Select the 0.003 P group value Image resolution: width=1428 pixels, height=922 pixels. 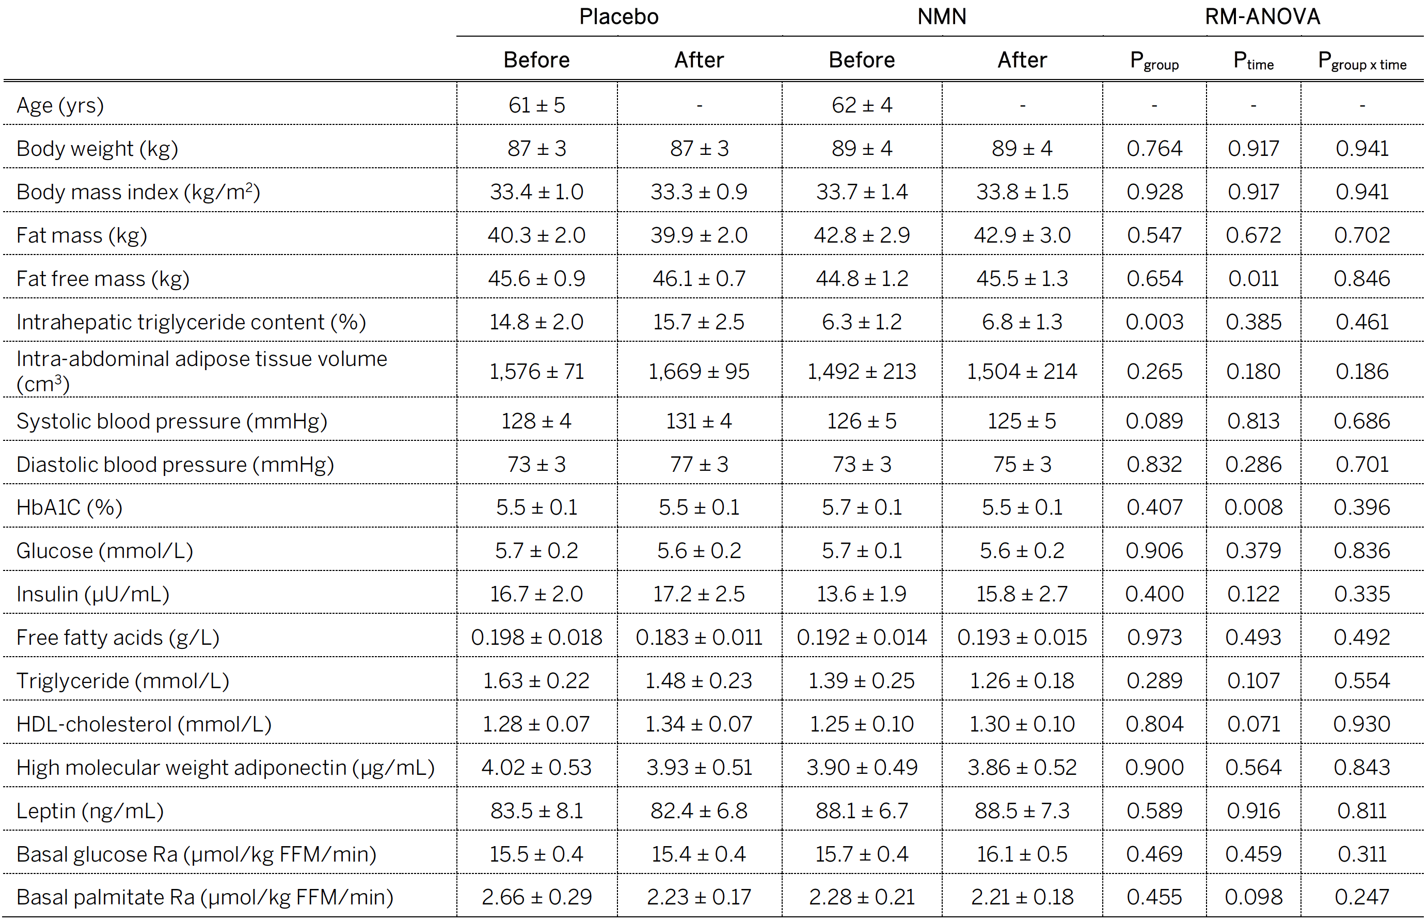point(1154,322)
